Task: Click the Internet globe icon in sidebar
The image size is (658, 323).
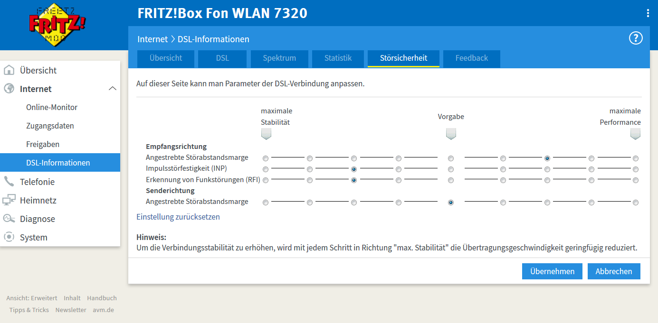Action: tap(9, 89)
